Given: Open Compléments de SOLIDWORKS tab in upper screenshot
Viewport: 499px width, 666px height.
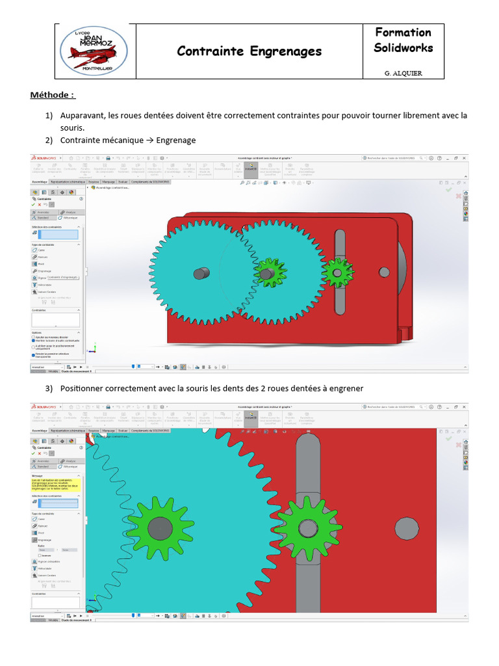Looking at the screenshot, I should (150, 182).
